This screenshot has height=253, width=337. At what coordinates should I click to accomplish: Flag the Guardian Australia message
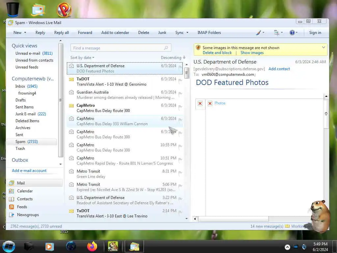(x=180, y=94)
